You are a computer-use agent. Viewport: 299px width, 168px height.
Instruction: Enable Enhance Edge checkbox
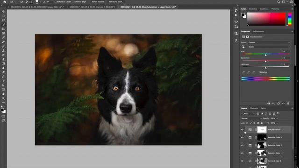tap(73, 2)
